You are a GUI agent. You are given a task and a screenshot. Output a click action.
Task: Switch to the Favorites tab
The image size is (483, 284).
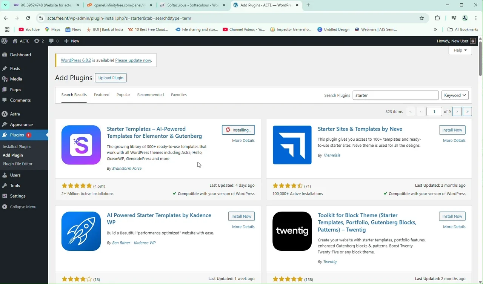pos(179,95)
